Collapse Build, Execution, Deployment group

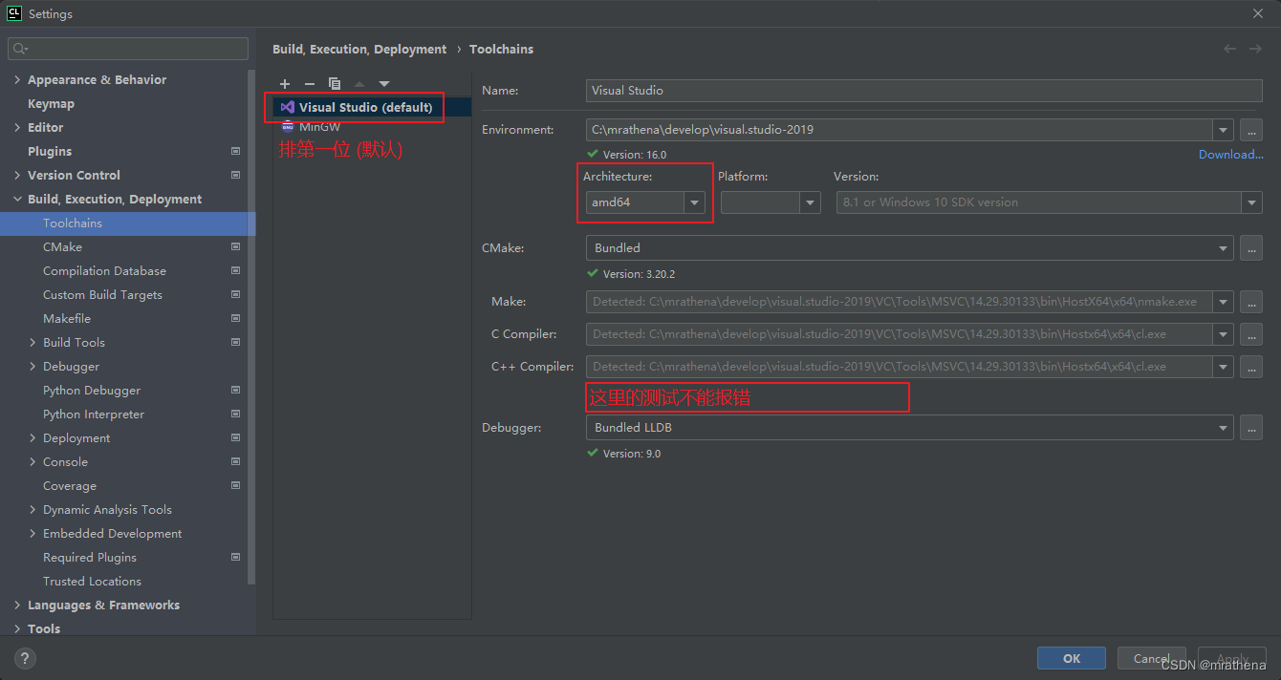click(x=17, y=199)
